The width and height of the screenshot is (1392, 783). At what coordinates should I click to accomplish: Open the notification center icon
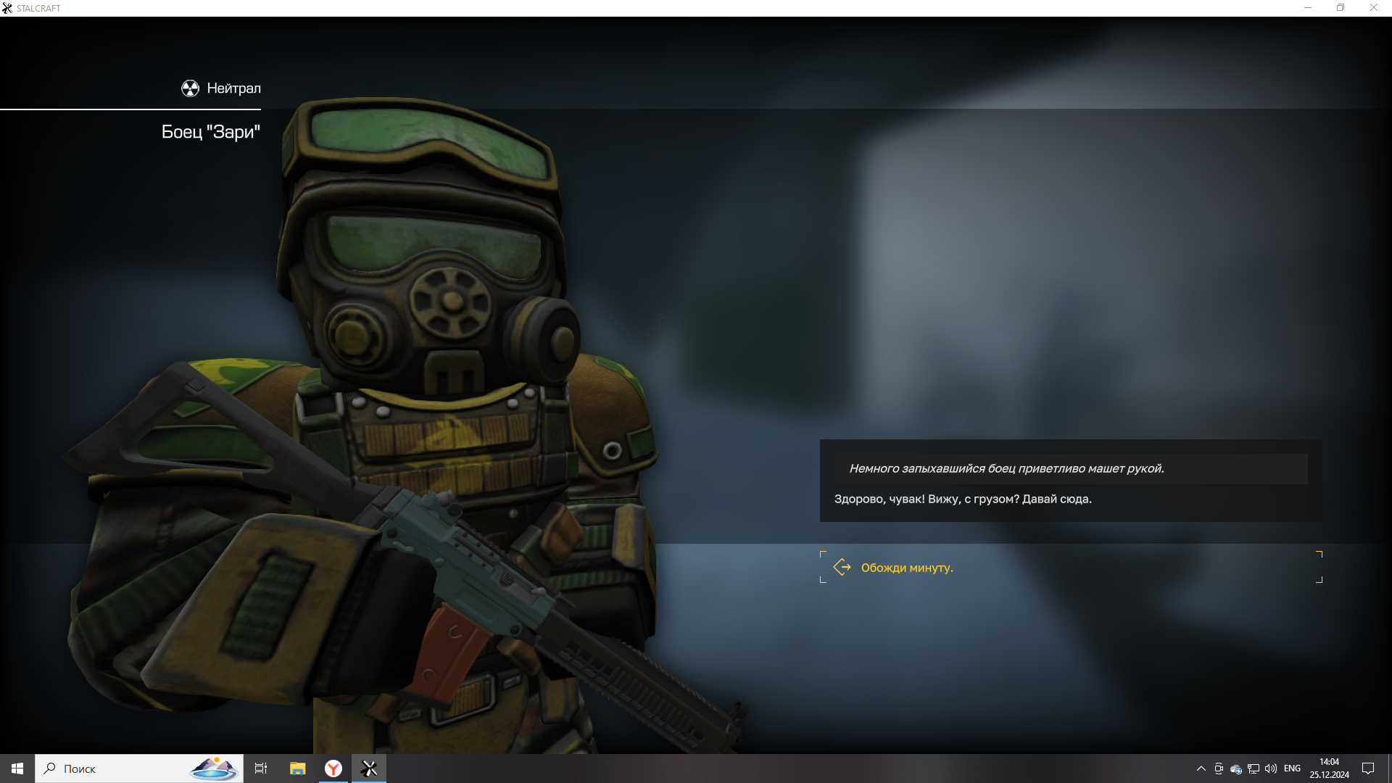point(1368,768)
